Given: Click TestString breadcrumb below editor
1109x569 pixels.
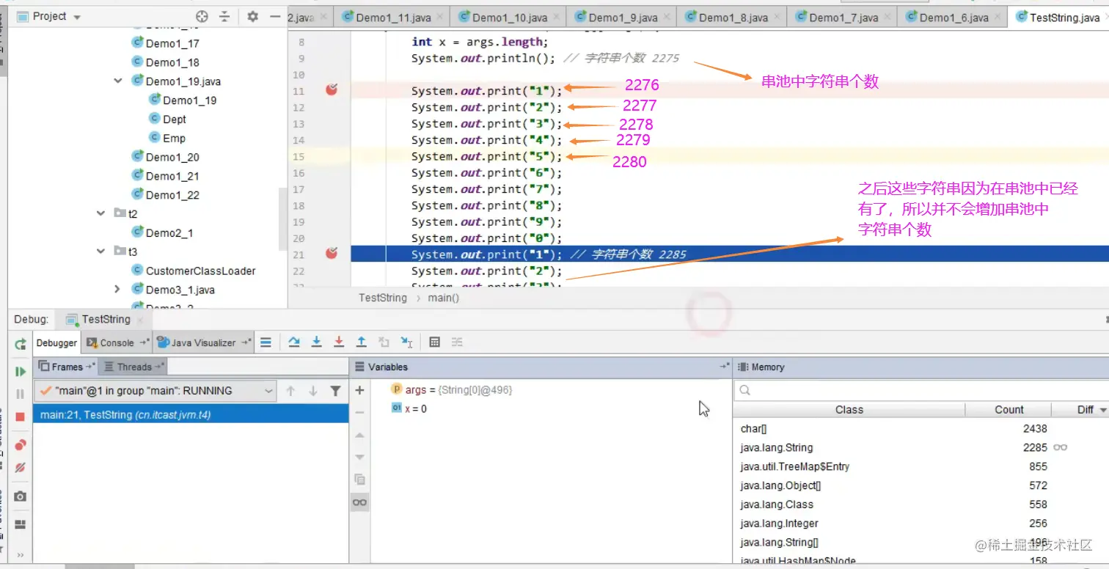Looking at the screenshot, I should (x=382, y=298).
